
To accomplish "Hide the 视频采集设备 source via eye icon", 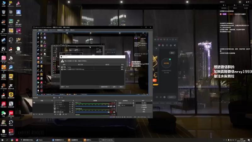I will pyautogui.click(x=70, y=112).
